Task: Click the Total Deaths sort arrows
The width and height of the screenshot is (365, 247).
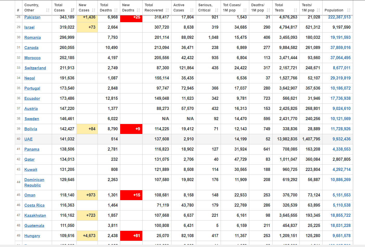Action: 116,10
